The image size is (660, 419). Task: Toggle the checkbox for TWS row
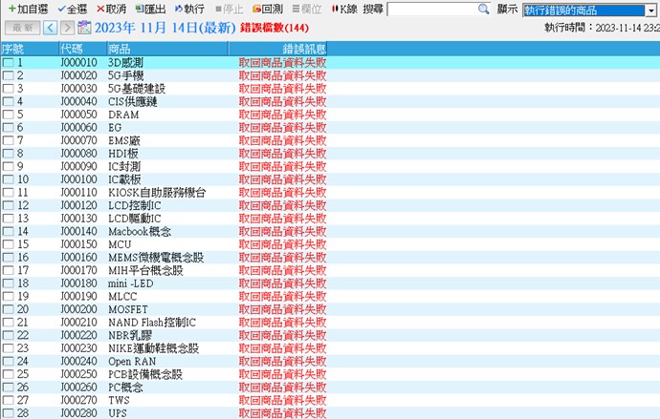pos(8,400)
